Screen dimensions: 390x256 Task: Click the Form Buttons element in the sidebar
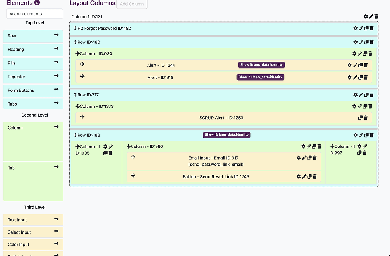pos(33,90)
